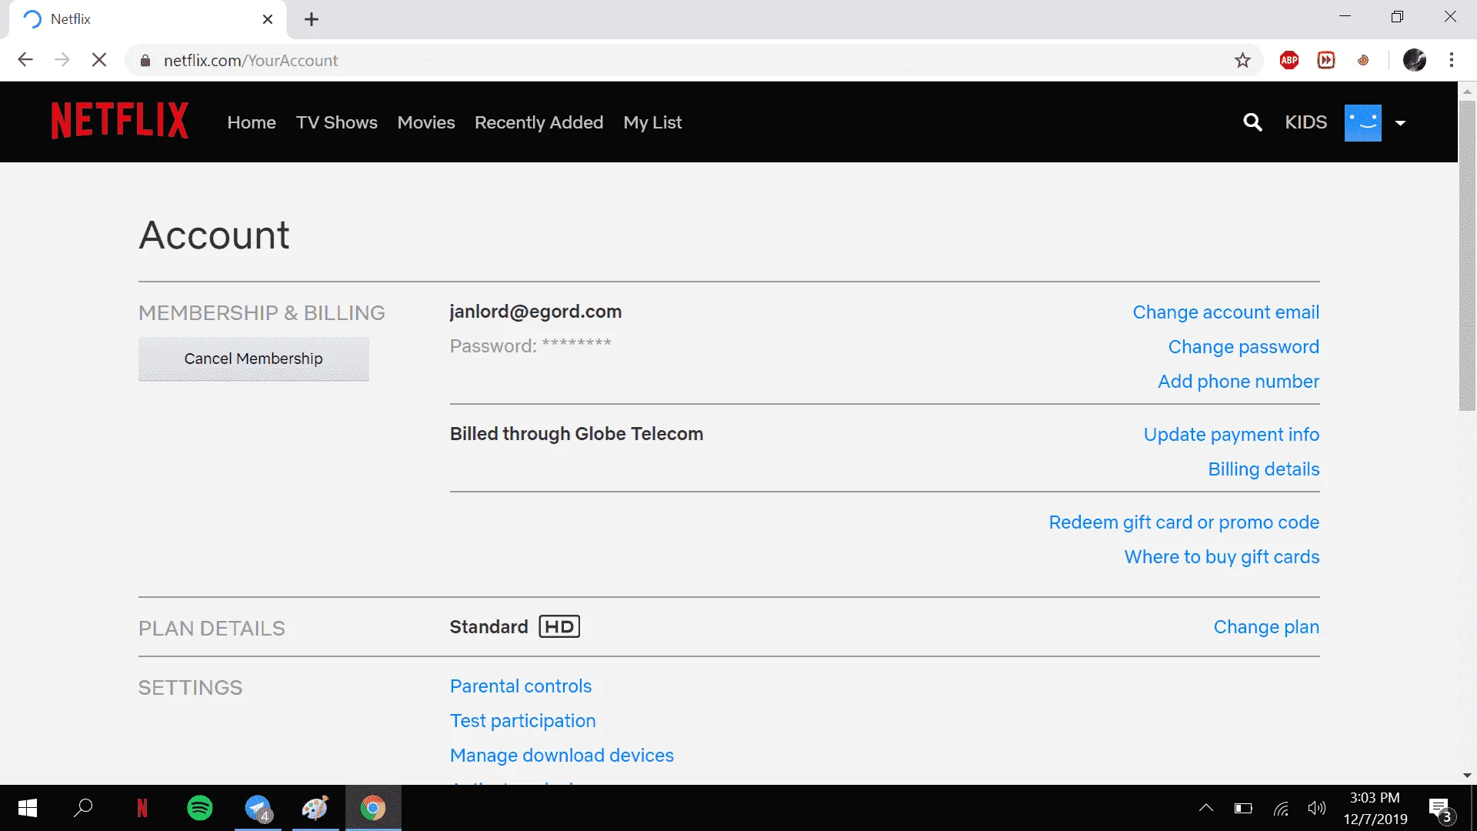Click the Netflix logo
The height and width of the screenshot is (831, 1477).
tap(120, 121)
